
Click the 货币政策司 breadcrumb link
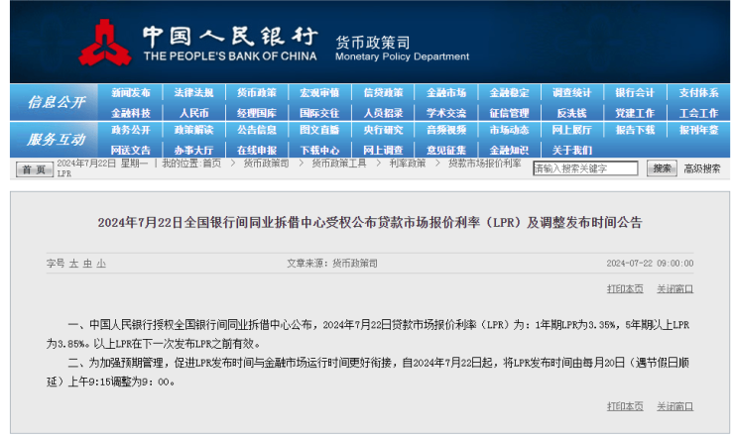click(267, 163)
